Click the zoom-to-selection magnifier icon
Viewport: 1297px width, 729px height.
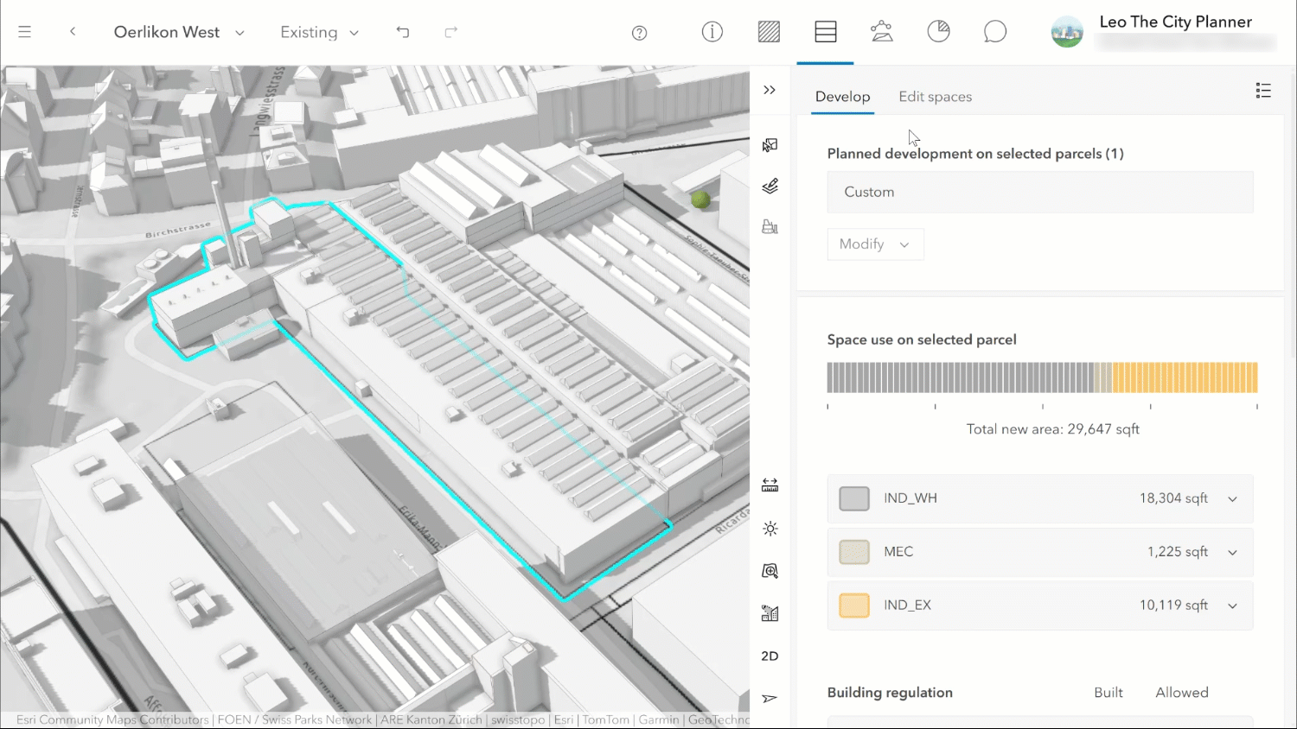tap(770, 571)
